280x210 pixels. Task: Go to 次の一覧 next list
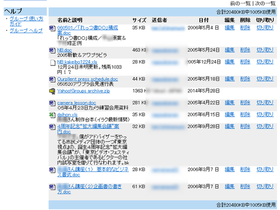point(265,3)
